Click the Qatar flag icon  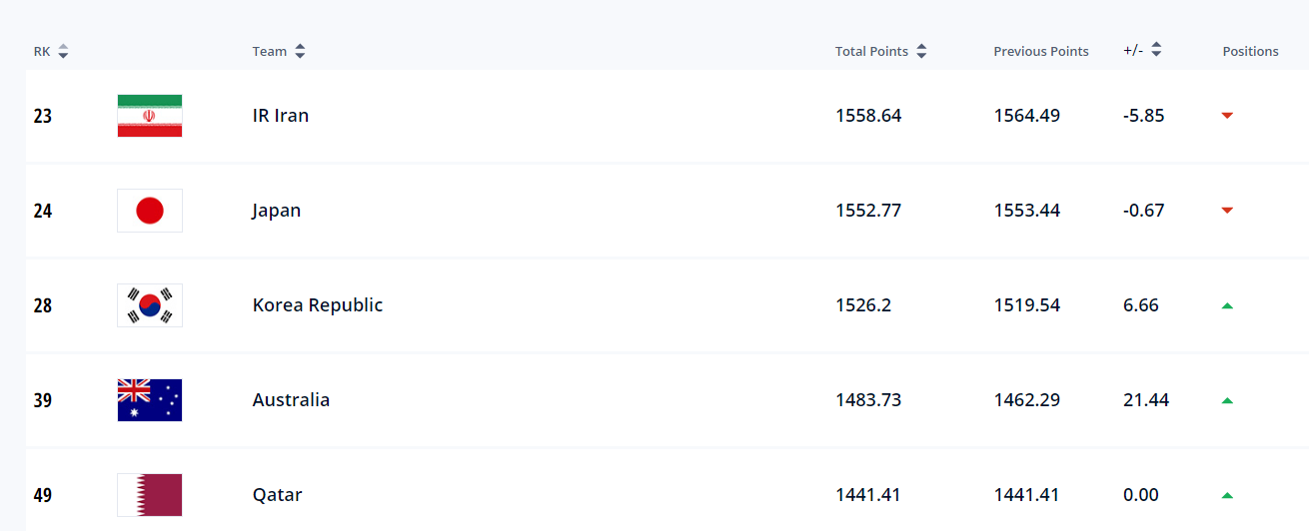tap(150, 495)
